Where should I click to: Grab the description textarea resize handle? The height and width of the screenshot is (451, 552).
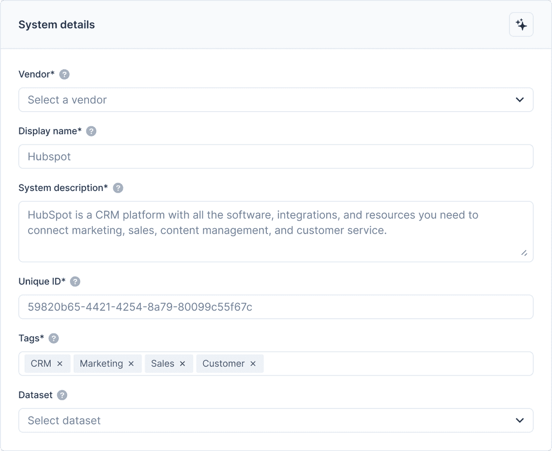click(524, 253)
